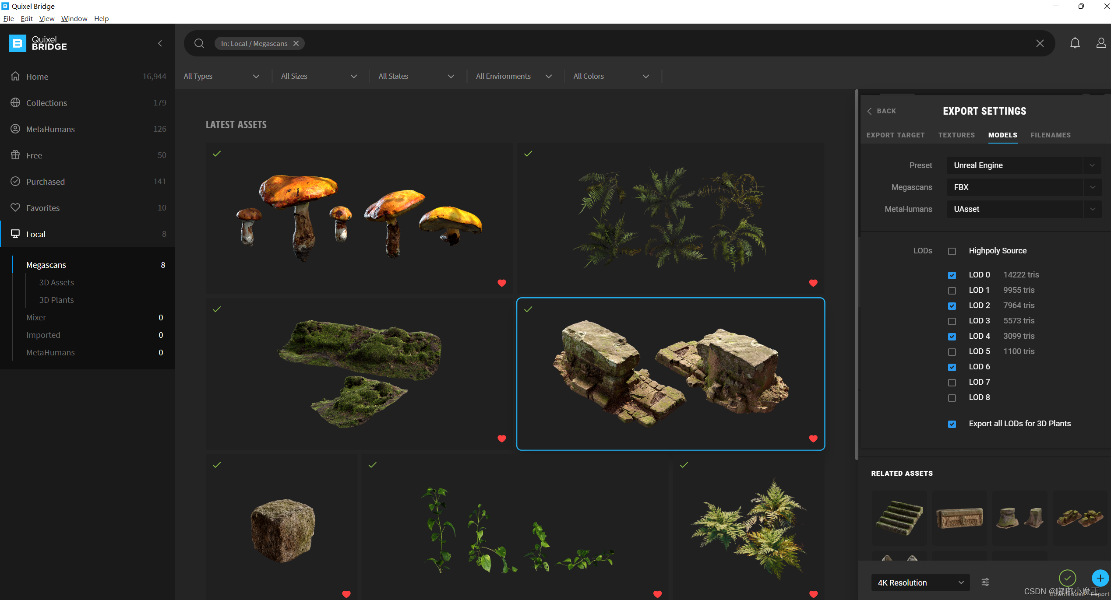Remove the Local / Megascans search filter
This screenshot has width=1111, height=600.
click(296, 43)
